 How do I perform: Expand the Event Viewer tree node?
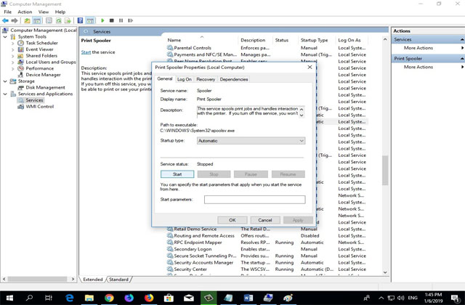[x=13, y=49]
